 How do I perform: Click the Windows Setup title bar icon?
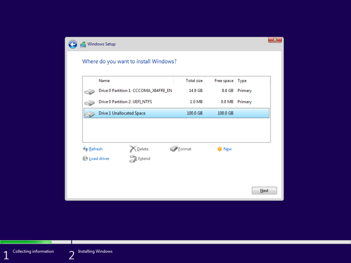pyautogui.click(x=82, y=44)
